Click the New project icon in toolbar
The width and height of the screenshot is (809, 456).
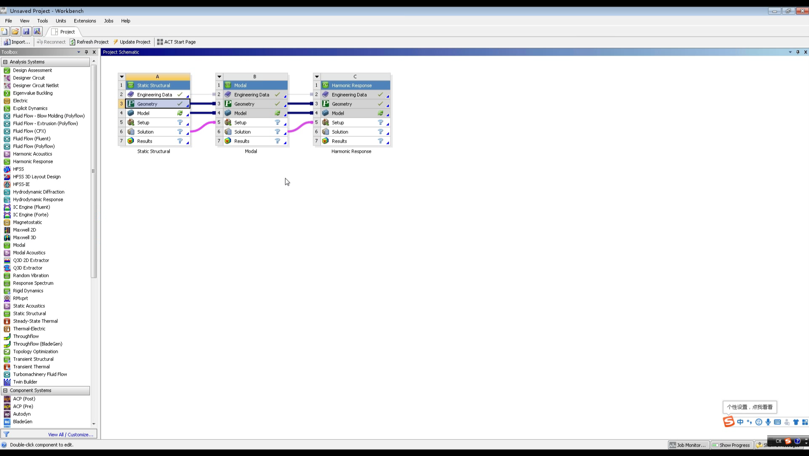click(5, 32)
